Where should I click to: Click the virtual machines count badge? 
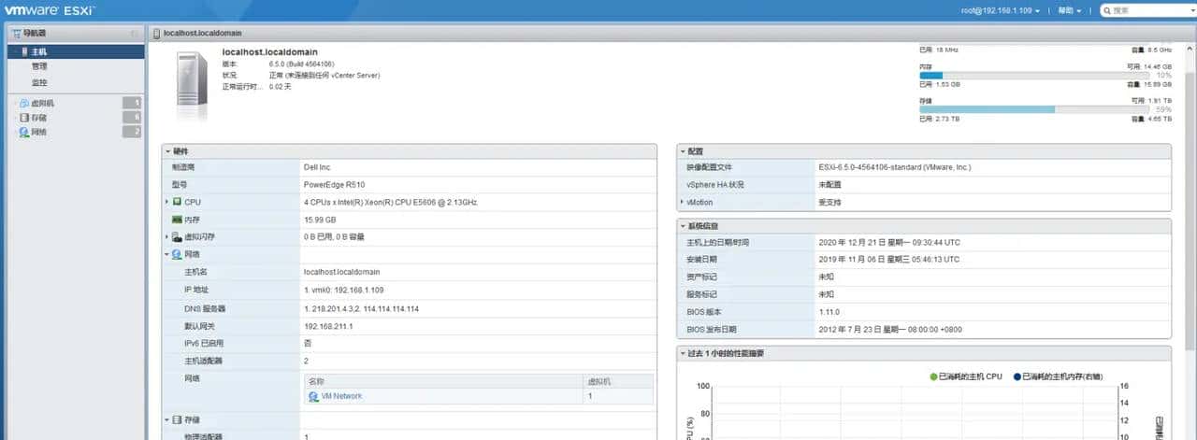click(133, 103)
